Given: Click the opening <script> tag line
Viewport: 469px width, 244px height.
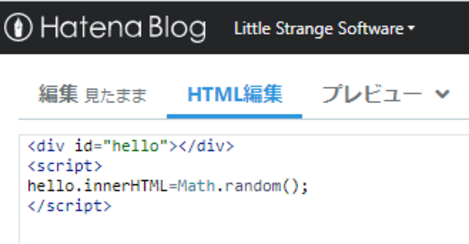Looking at the screenshot, I should (65, 166).
